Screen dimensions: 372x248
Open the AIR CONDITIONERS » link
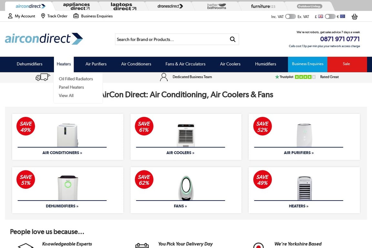click(x=62, y=153)
